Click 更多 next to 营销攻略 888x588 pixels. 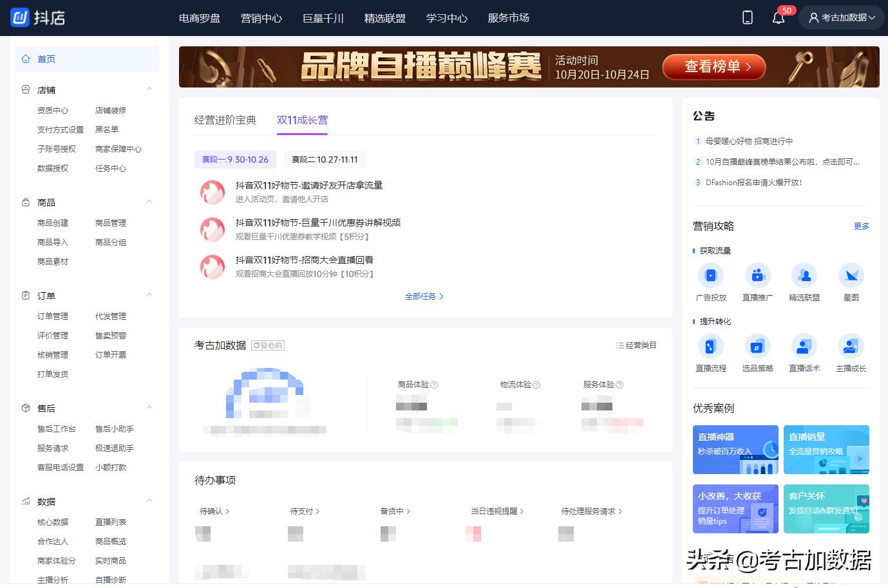861,226
